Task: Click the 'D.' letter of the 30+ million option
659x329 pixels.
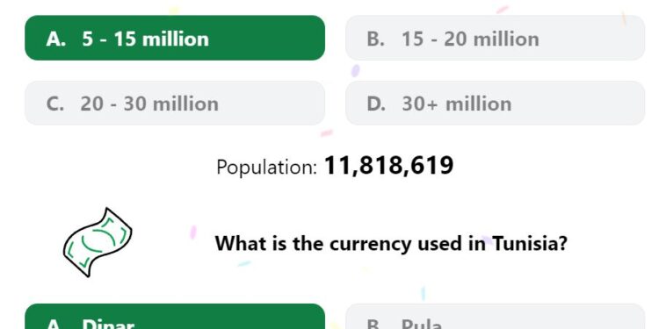Action: (376, 104)
